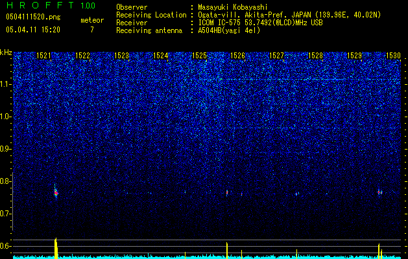This screenshot has height=259, width=408.
Task: Click the Observer name Masayuki Kobayashi
Action: click(x=233, y=8)
